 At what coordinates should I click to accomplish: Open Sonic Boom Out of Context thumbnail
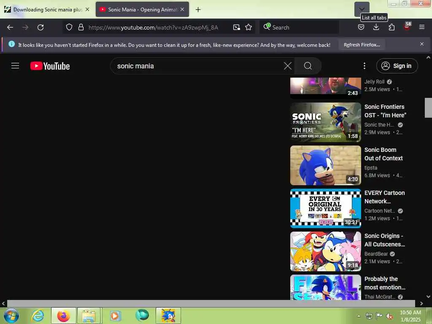tap(326, 165)
